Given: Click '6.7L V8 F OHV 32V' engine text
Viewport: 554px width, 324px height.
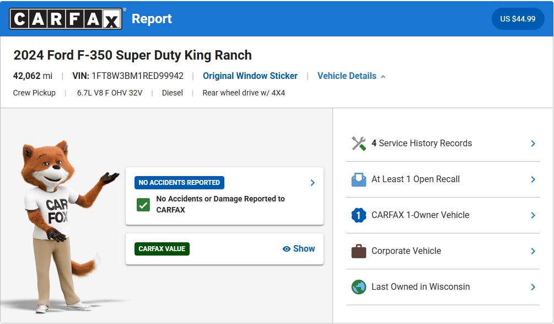Looking at the screenshot, I should (x=110, y=93).
